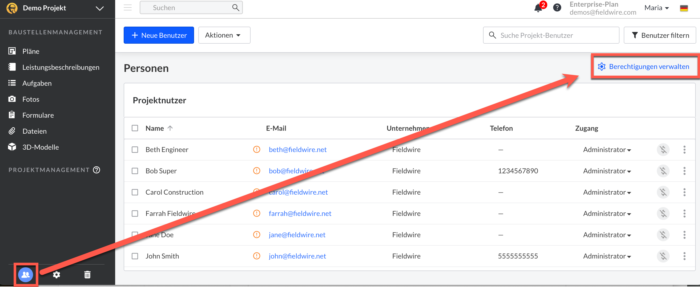This screenshot has width=700, height=287.
Task: Change Bob Super's Administrator access dropdown
Action: tap(607, 171)
